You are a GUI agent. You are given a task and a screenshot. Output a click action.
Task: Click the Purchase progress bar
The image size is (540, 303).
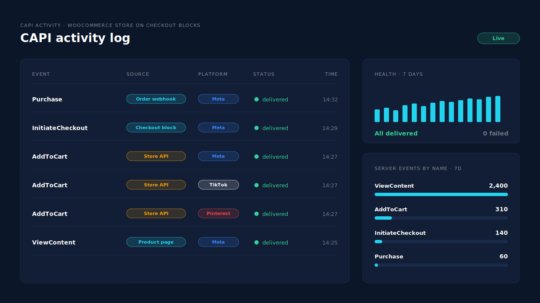click(x=441, y=265)
